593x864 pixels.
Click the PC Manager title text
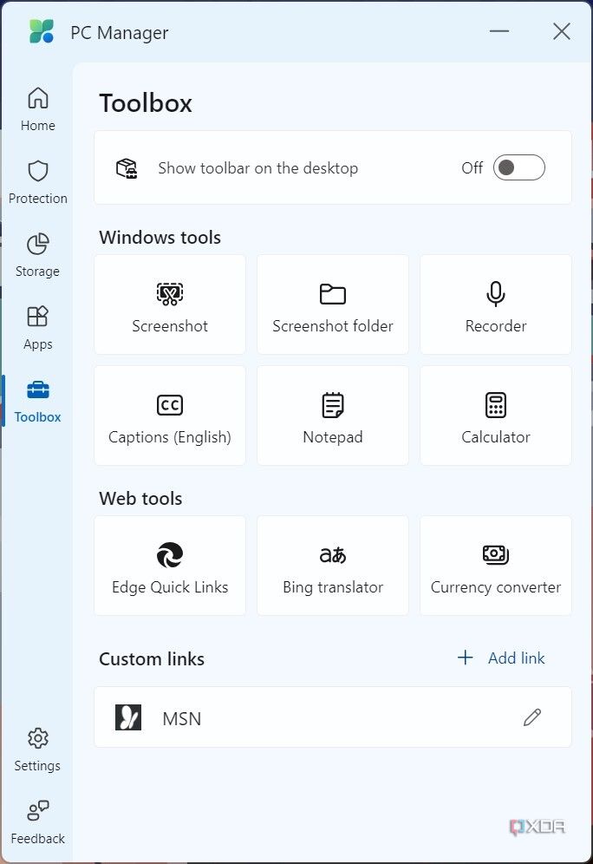coord(119,33)
